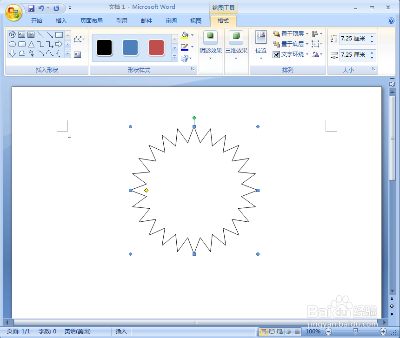The height and width of the screenshot is (338, 400).
Task: Pick the down block arrow shape
Action: tap(12, 53)
